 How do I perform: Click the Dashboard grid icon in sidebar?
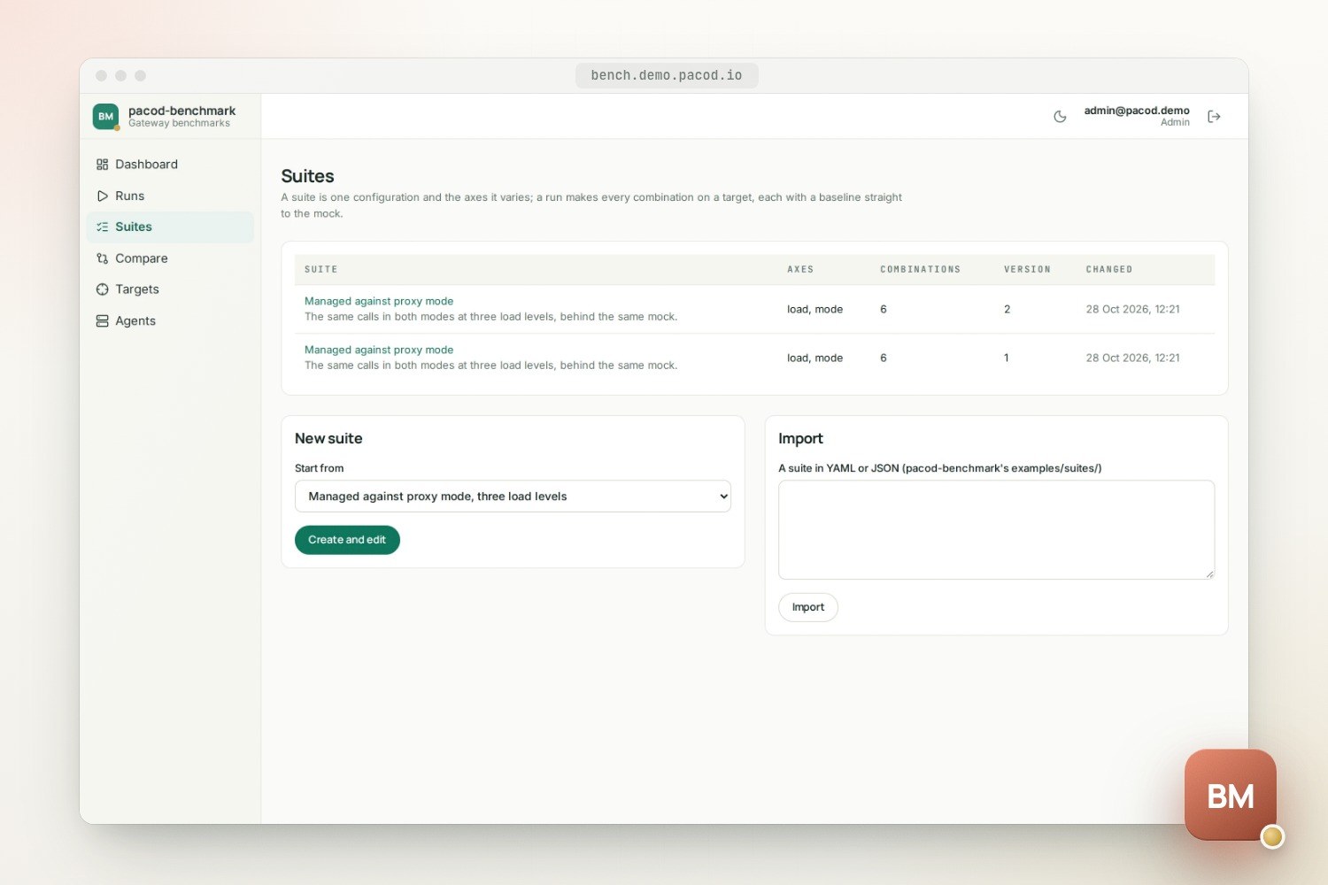point(102,165)
